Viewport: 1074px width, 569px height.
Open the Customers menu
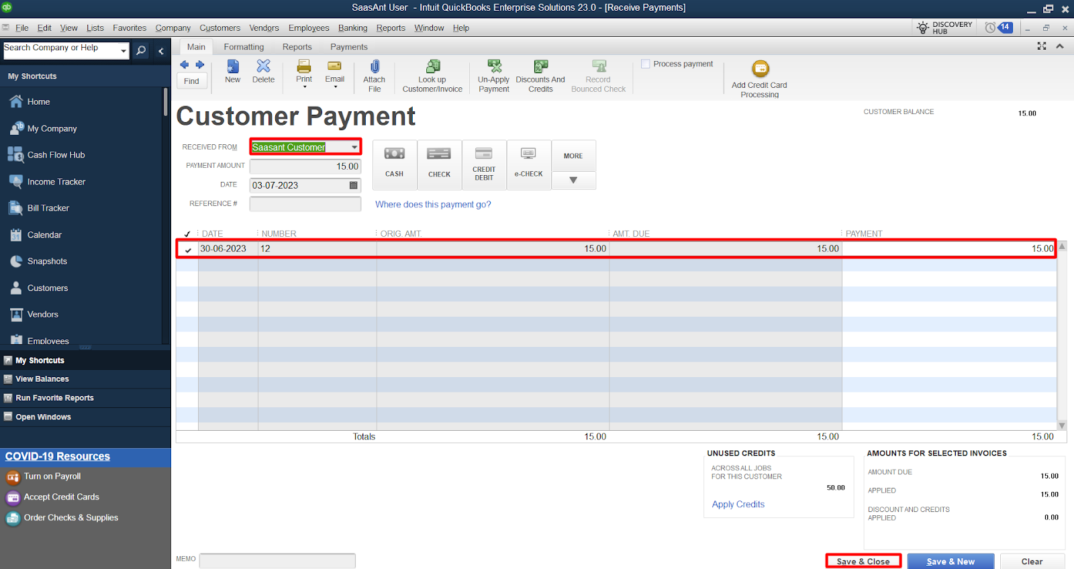pyautogui.click(x=219, y=28)
